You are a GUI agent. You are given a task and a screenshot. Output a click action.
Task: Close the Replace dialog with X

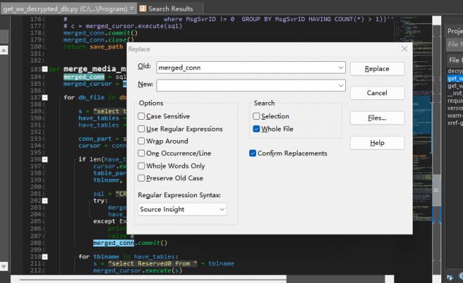tap(404, 49)
